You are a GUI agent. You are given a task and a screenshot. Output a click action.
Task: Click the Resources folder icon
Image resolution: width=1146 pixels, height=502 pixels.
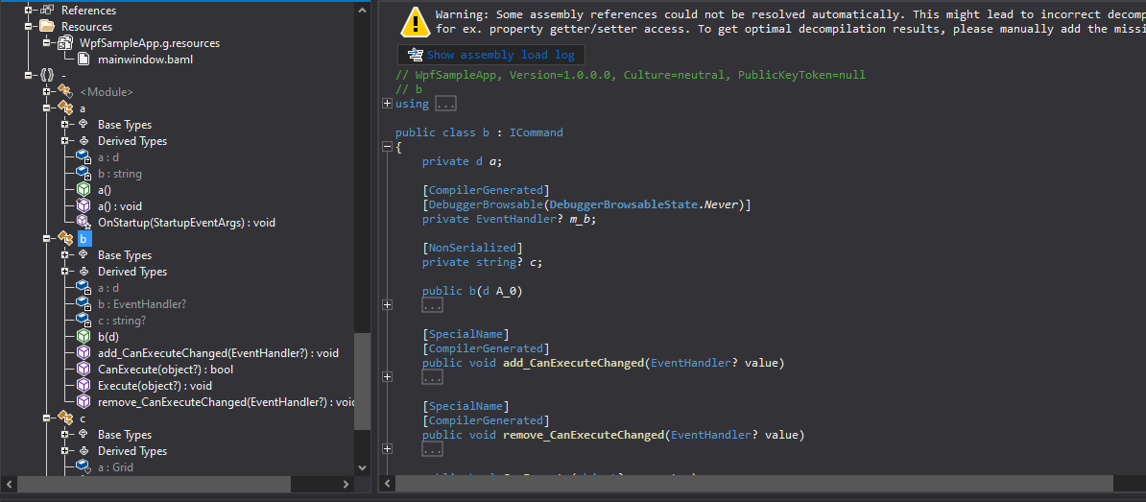pos(47,26)
